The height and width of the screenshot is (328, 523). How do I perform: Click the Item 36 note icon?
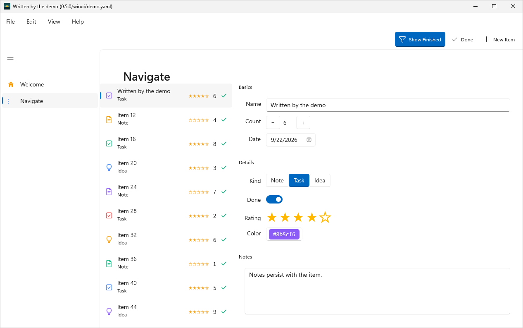(x=109, y=263)
